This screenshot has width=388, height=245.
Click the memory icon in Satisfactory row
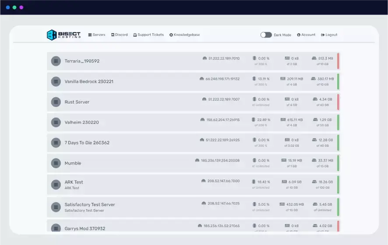[x=282, y=204]
